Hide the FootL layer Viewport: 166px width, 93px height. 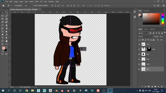[x=139, y=59]
